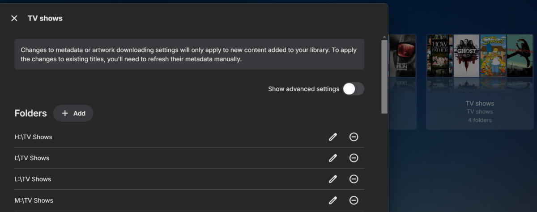Image resolution: width=537 pixels, height=212 pixels.
Task: Remove the L:\TV Shows folder
Action: (354, 179)
